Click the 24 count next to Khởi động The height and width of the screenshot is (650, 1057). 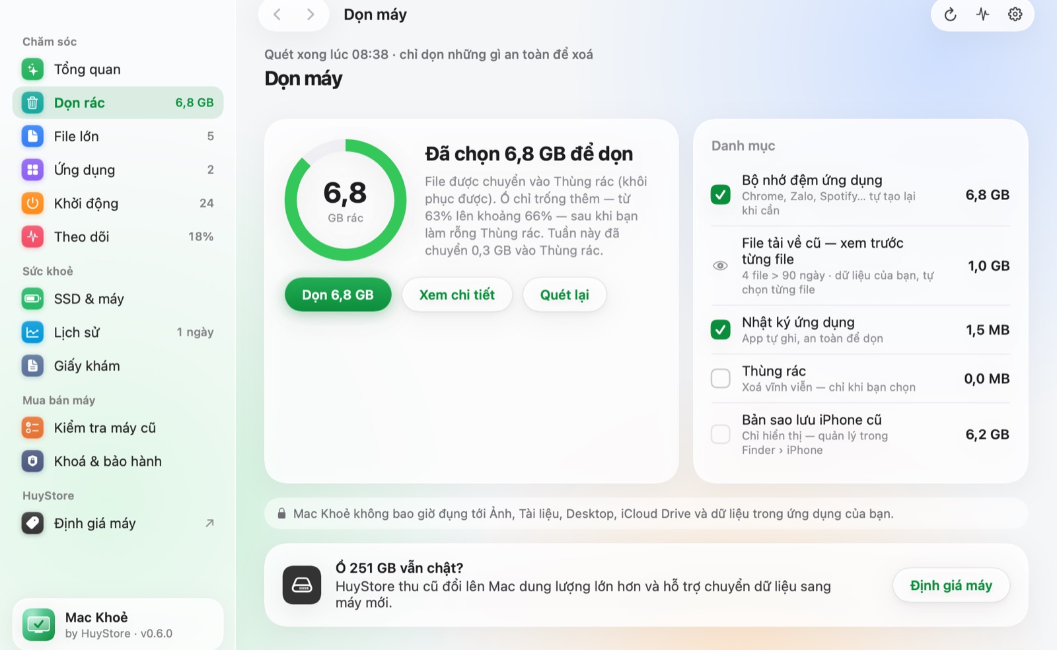(x=207, y=203)
